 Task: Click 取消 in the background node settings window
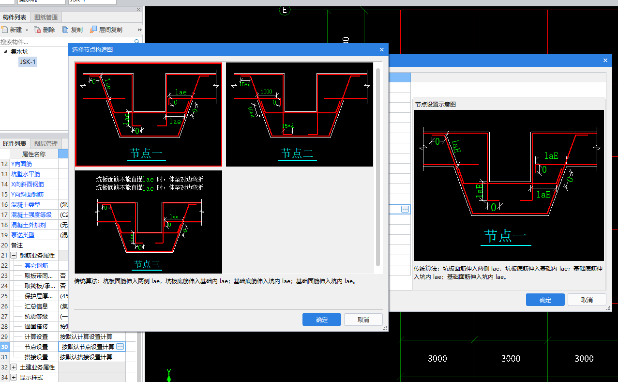pos(587,300)
